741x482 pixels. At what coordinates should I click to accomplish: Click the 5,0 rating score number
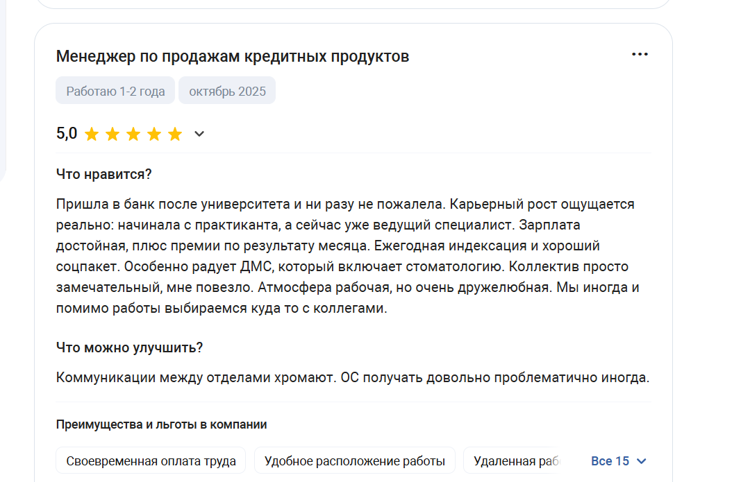(67, 134)
